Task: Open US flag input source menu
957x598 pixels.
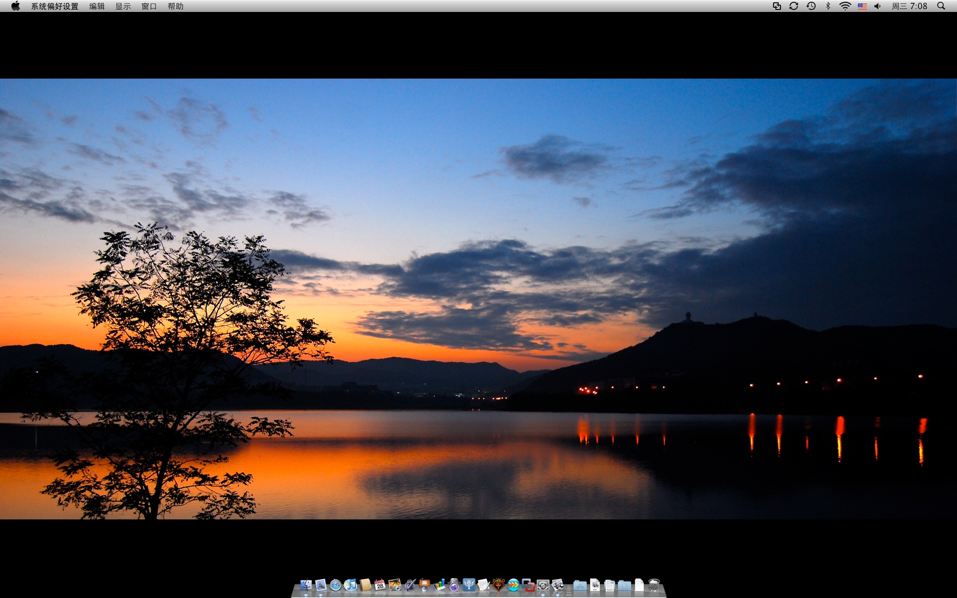Action: pos(862,6)
